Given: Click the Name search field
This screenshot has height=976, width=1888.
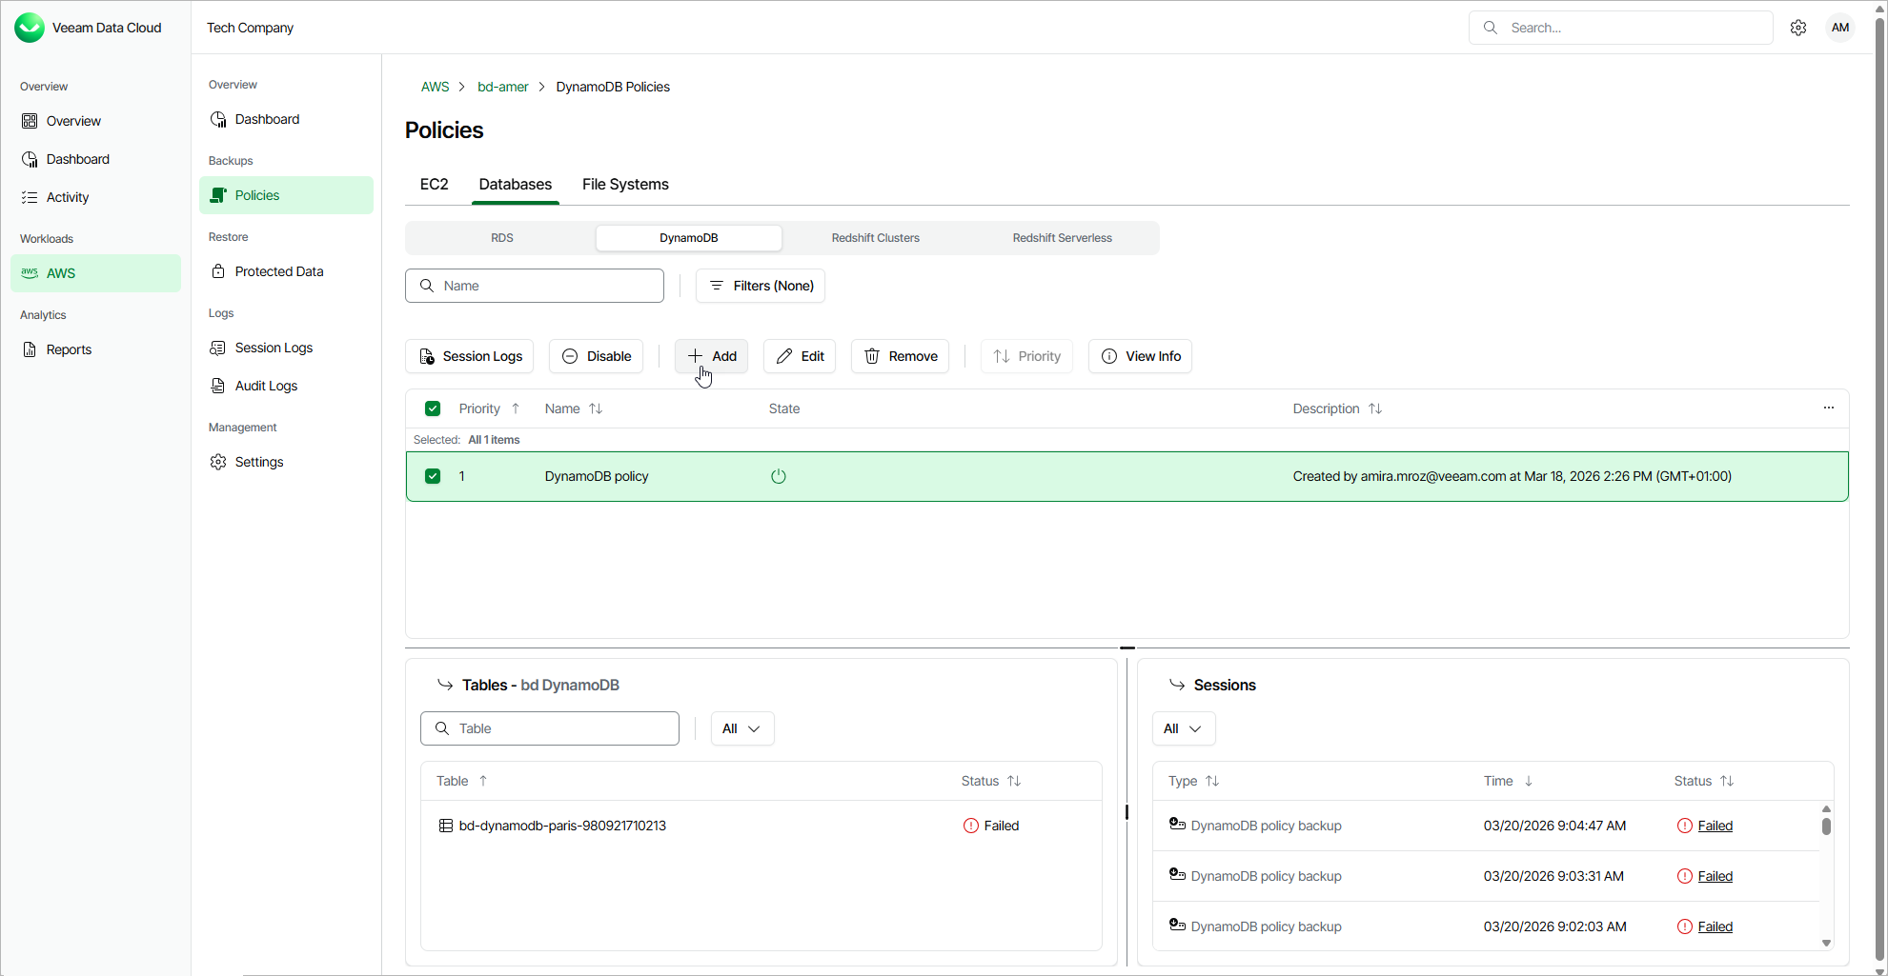Looking at the screenshot, I should pos(535,286).
